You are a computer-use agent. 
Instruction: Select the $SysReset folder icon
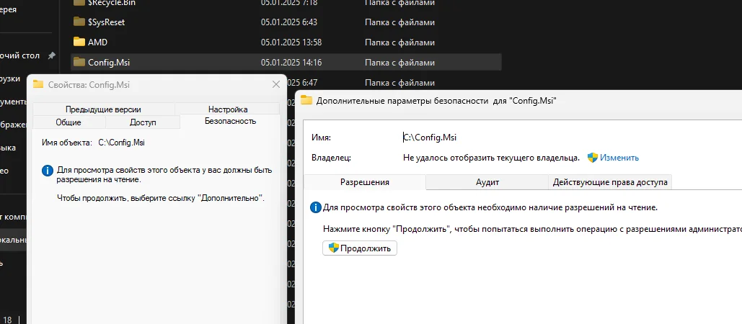coord(79,22)
